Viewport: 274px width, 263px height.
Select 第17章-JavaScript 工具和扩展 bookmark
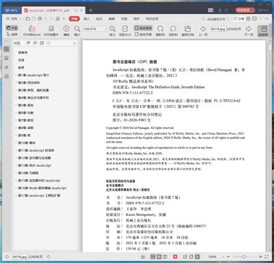(39, 196)
